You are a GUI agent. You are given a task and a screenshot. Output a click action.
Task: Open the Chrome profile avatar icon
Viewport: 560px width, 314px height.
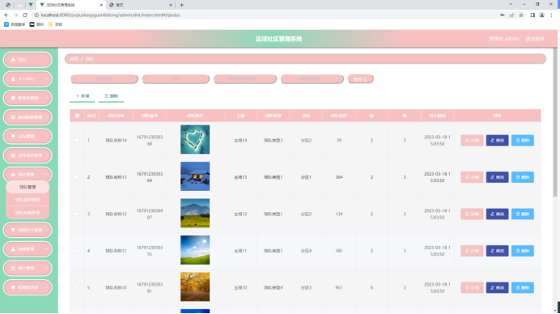pos(541,15)
